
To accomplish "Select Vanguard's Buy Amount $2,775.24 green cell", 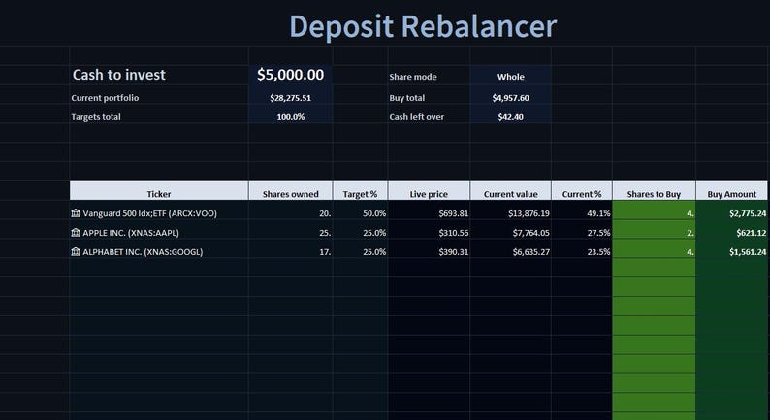I will pos(732,213).
